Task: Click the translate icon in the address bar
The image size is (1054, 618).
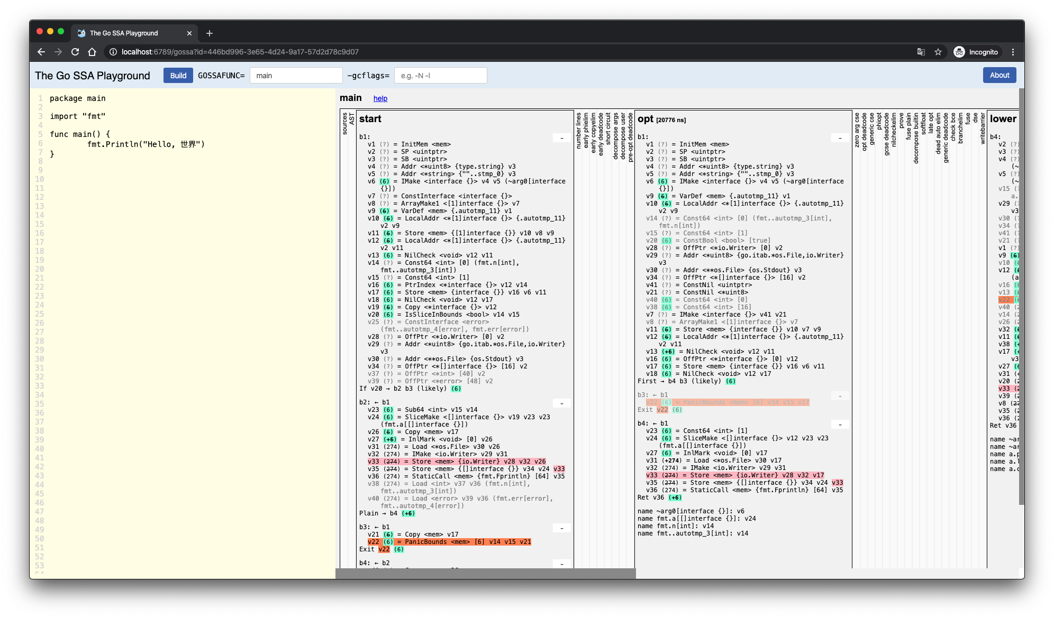Action: [921, 52]
